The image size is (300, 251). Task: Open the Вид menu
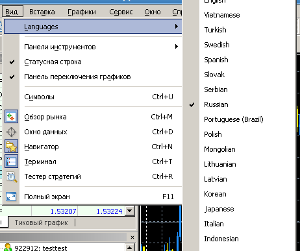12,12
